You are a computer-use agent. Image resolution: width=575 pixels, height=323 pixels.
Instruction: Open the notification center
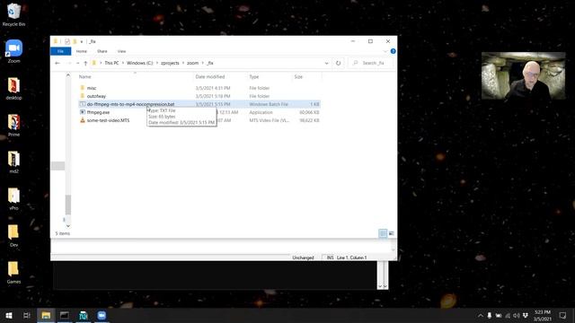click(563, 315)
